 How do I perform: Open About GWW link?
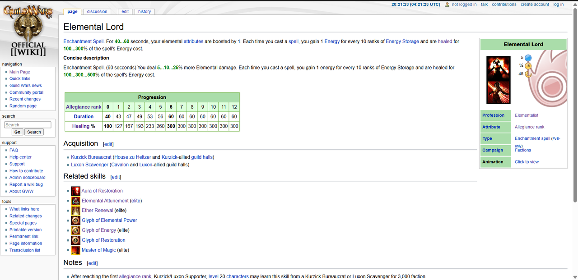[21, 191]
